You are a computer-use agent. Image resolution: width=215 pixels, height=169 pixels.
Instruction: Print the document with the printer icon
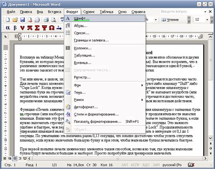point(46,19)
